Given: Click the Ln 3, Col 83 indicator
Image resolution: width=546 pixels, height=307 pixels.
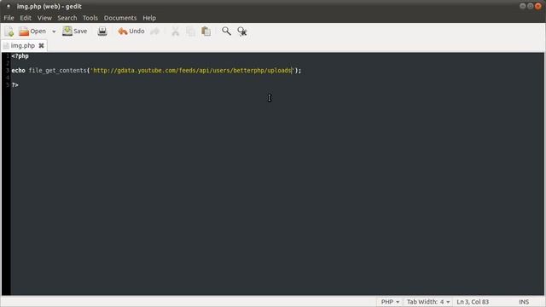Looking at the screenshot, I should [x=473, y=302].
